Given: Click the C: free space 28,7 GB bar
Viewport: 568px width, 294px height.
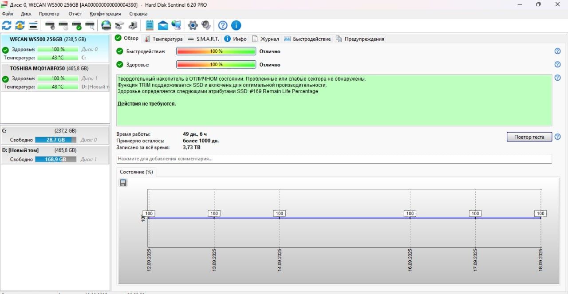Looking at the screenshot, I should tap(56, 140).
